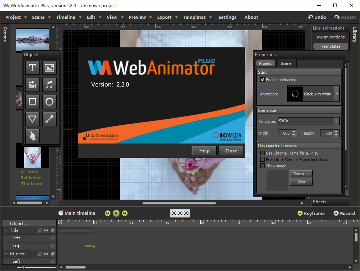This screenshot has width=360, height=271.
Task: Open the preloading Animation dropdown
Action: coord(336,94)
